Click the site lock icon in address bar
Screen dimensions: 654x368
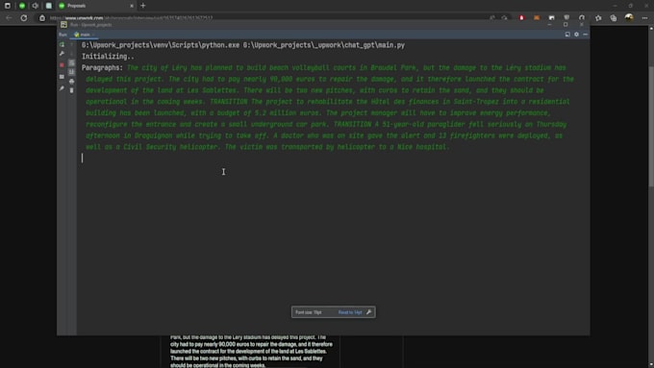[42, 18]
